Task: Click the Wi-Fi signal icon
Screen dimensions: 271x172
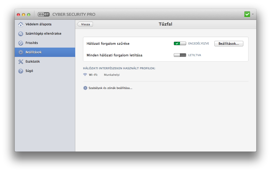Action: (x=85, y=75)
